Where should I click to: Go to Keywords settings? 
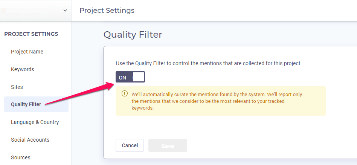[x=23, y=69]
